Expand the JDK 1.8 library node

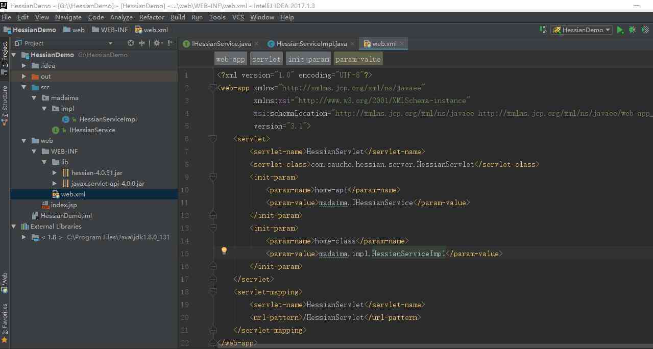point(23,237)
